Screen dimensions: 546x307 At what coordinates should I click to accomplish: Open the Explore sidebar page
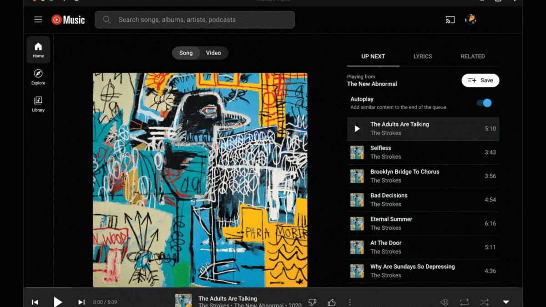(38, 77)
